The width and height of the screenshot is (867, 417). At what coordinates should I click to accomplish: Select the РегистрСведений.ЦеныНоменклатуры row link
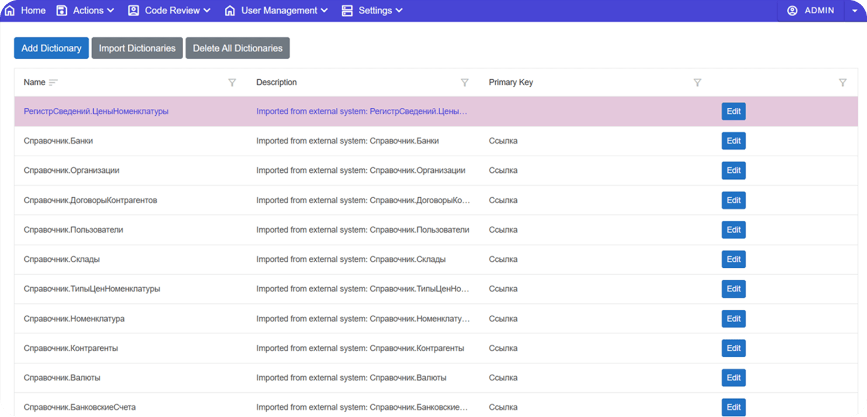tap(96, 112)
